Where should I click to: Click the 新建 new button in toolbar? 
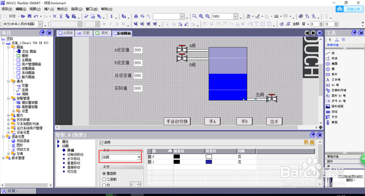pos(9,16)
